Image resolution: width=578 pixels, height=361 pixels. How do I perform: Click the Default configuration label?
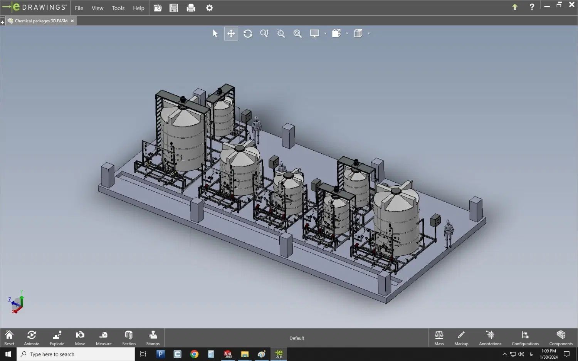point(297,338)
